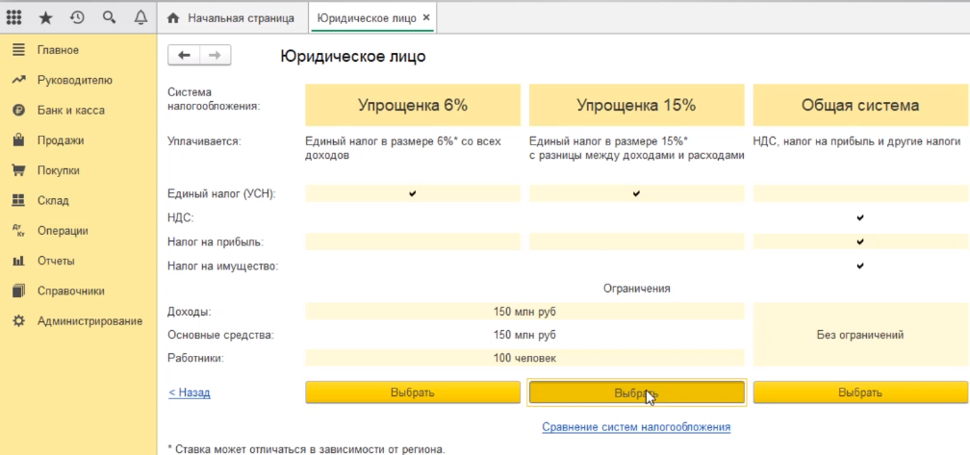This screenshot has height=455, width=970.
Task: Choose Упрощенка 6% with Выбрать button
Action: coord(413,392)
